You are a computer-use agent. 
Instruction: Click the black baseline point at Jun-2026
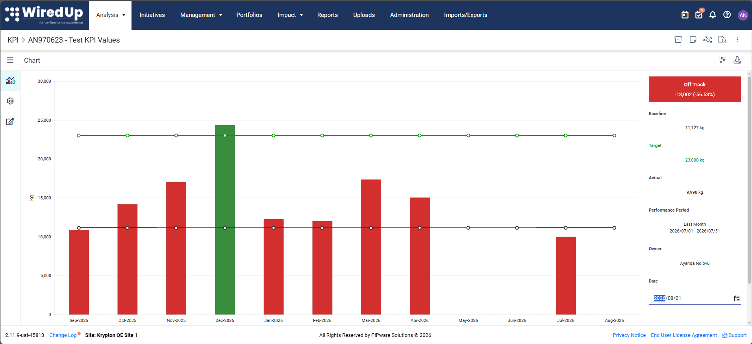coord(517,228)
